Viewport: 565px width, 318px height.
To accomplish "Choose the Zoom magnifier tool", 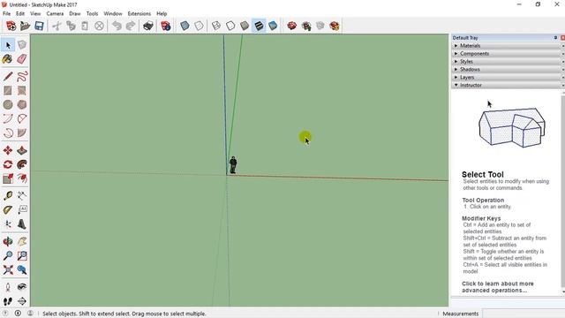I will 8,255.
